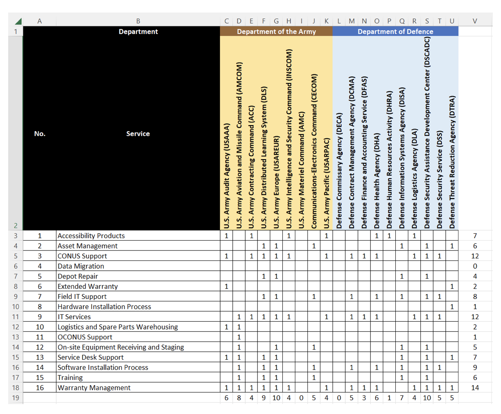Click row header 2

pos(16,133)
